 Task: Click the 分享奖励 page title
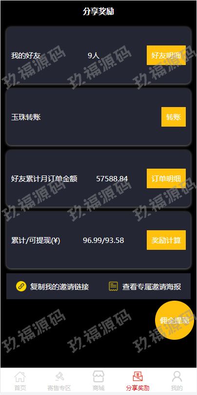pos(98,12)
